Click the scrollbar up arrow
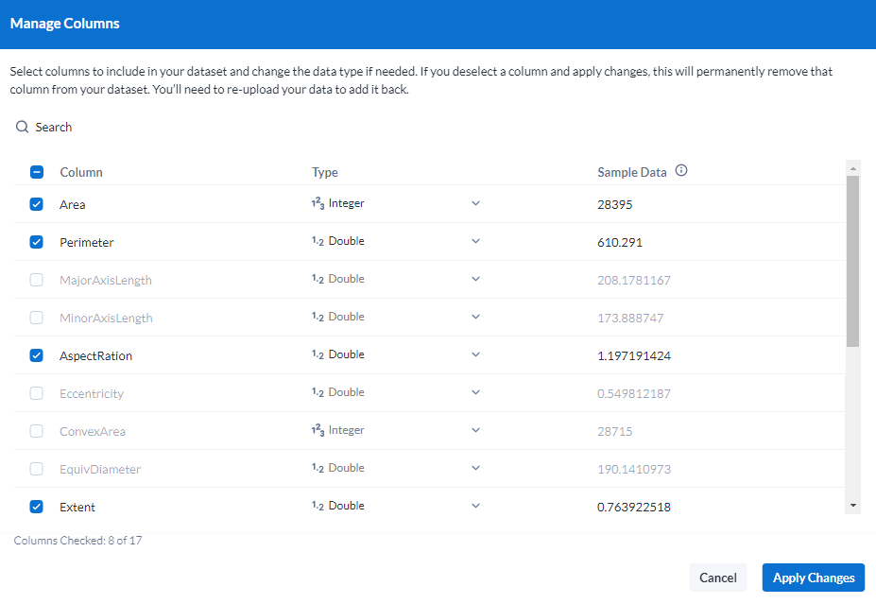This screenshot has height=604, width=876. [853, 168]
